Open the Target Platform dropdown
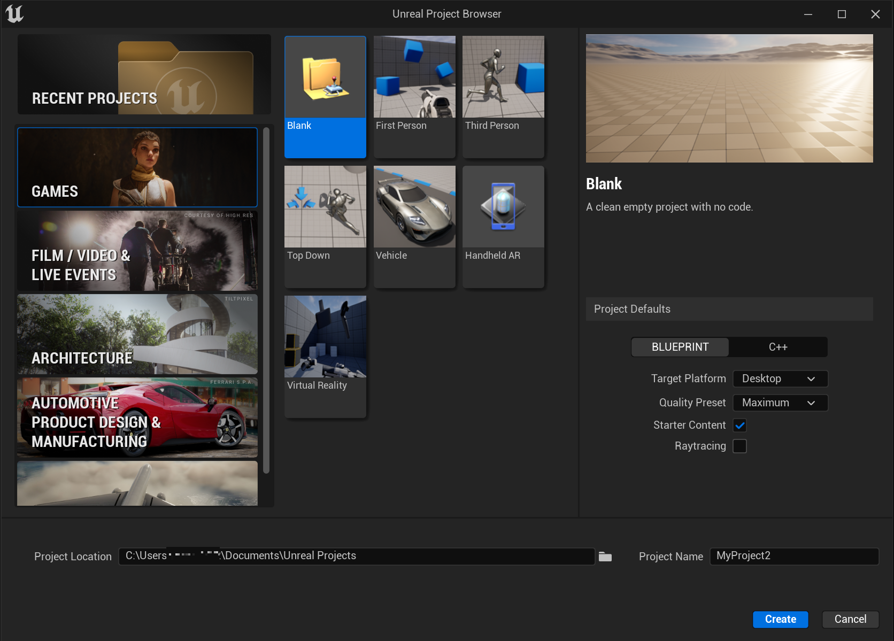 [x=780, y=379]
